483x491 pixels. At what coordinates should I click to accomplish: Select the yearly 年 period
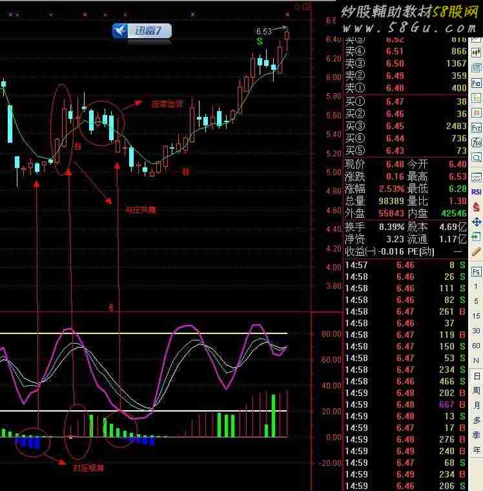476,450
